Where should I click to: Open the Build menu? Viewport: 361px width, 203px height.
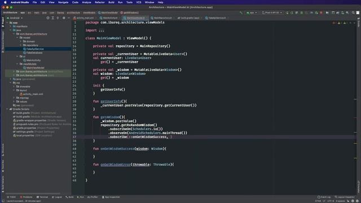tap(111, 2)
